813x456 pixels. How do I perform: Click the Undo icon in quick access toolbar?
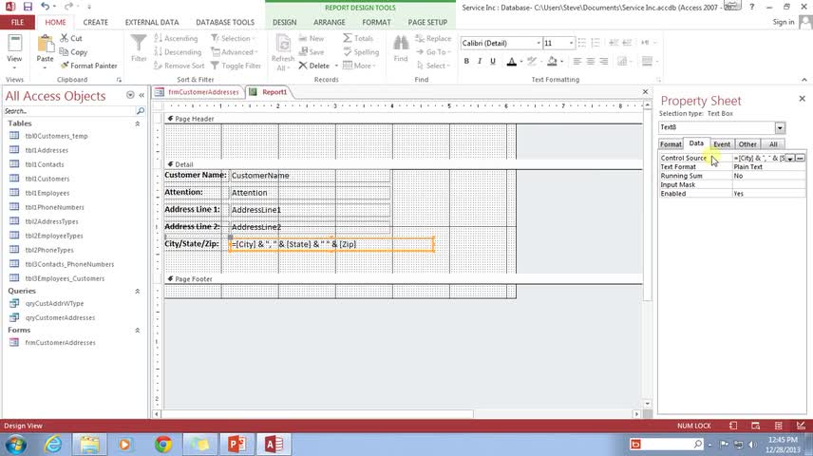pyautogui.click(x=45, y=7)
